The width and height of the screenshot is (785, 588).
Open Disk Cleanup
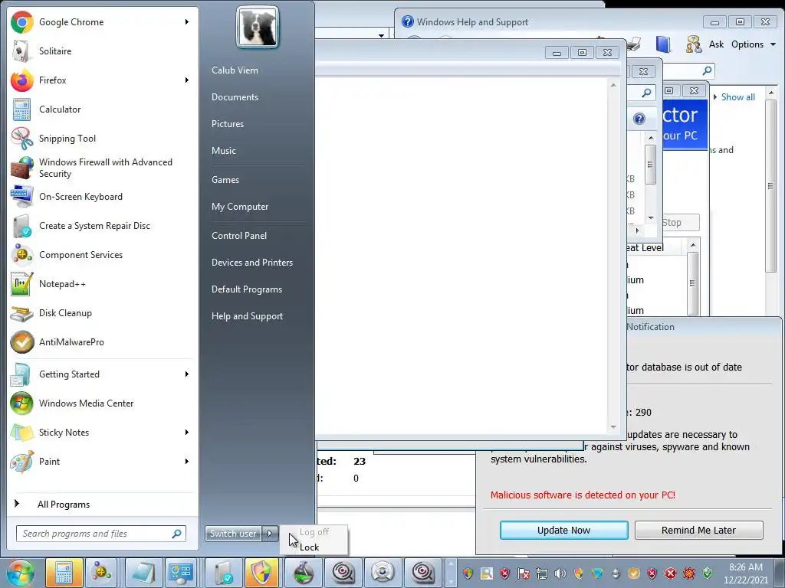(103, 313)
